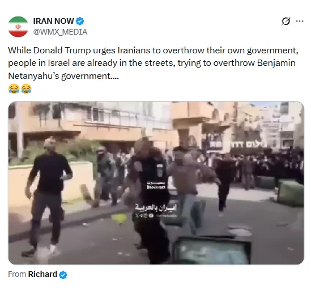The image size is (311, 290).
Task: Click the tweet text about Donald Trump
Action: pos(153,63)
